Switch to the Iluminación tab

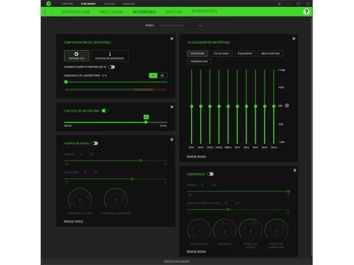[x=205, y=11]
